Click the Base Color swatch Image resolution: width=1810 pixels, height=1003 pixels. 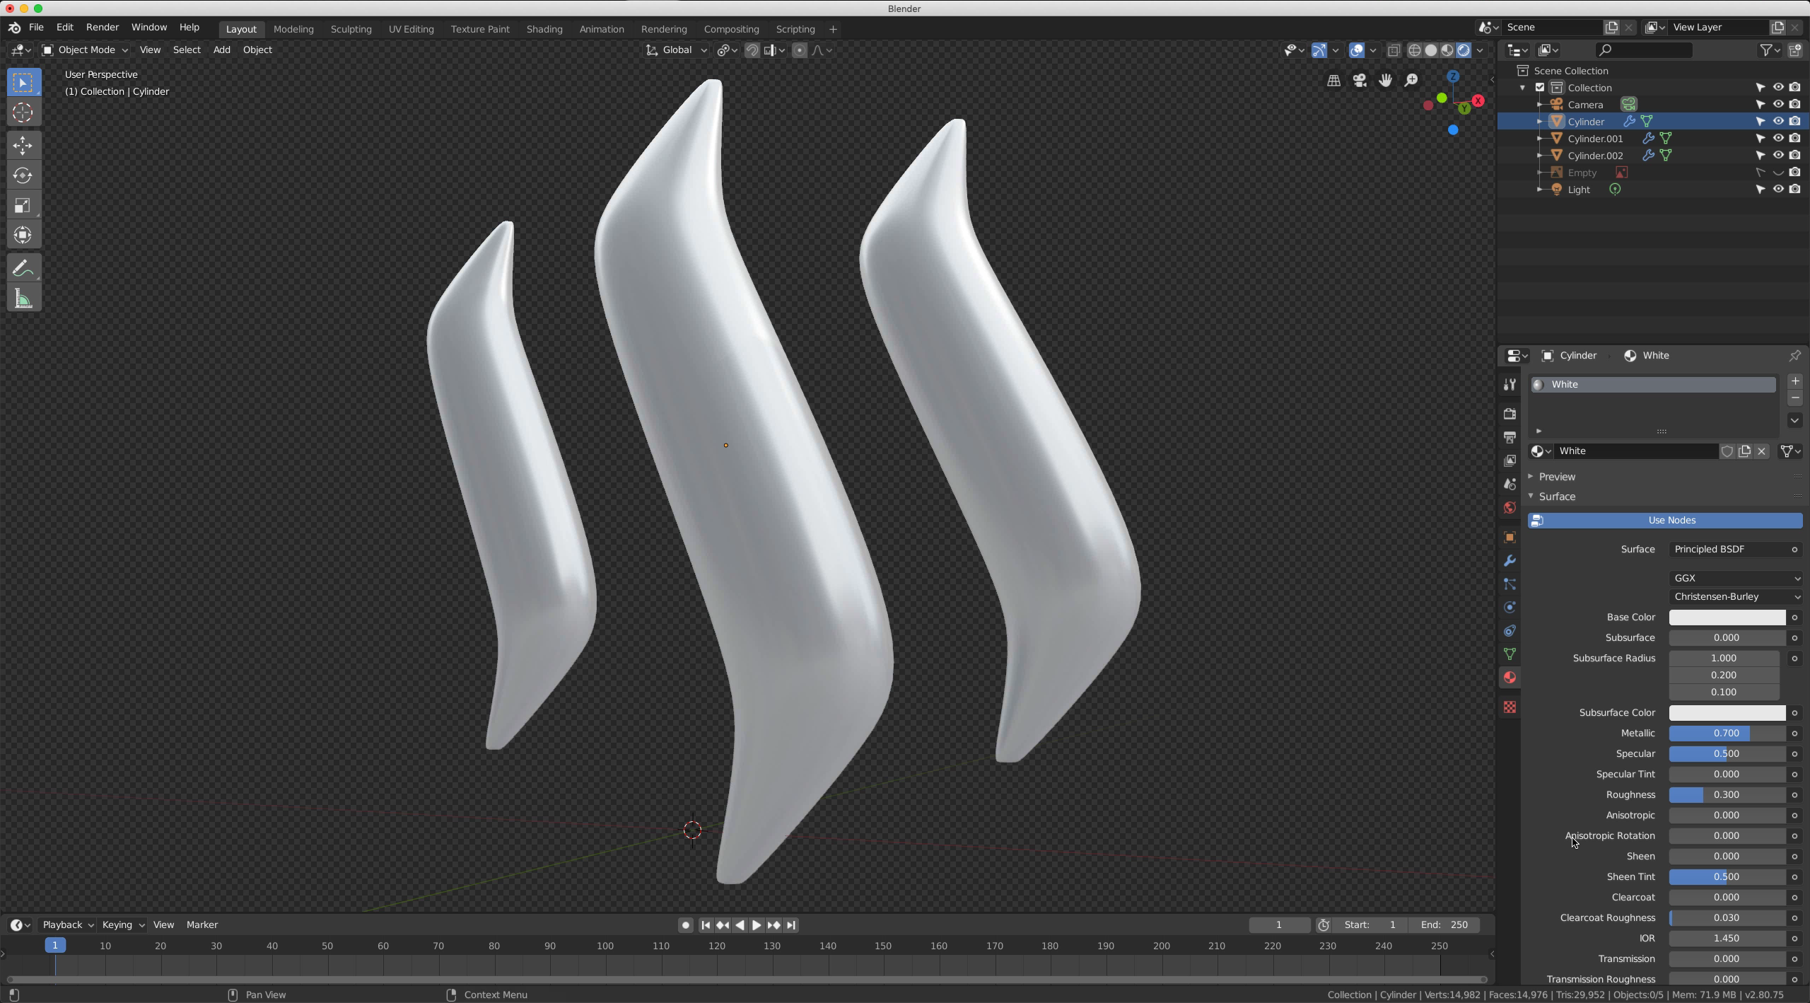click(1727, 618)
